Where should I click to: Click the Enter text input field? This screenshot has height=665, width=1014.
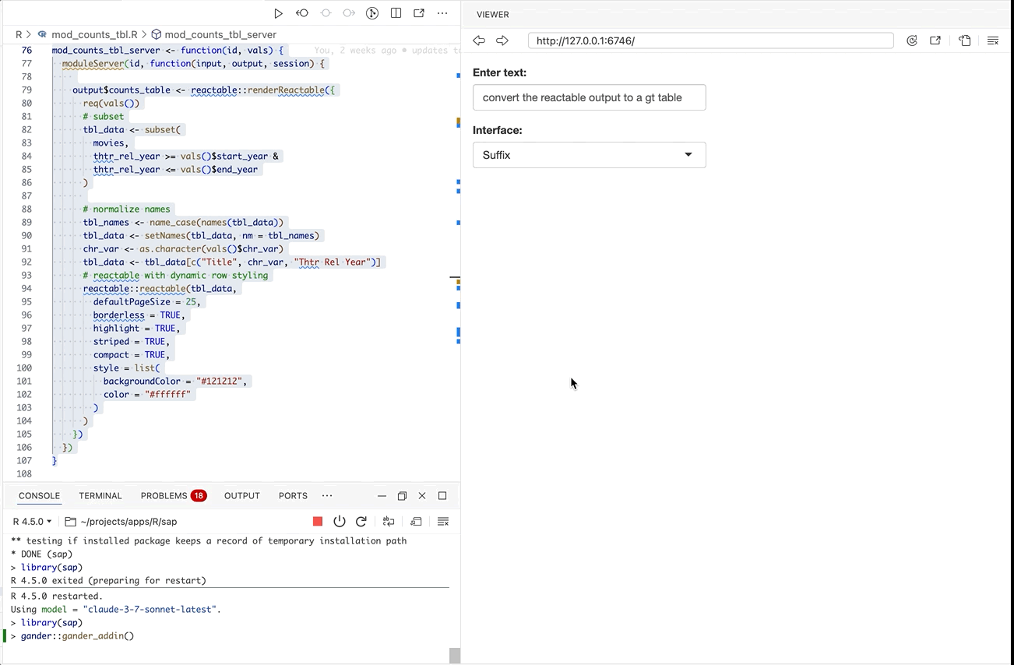(x=590, y=97)
